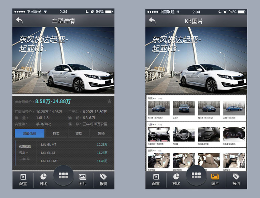Expand the 内饰>> photo category
This screenshot has height=198, width=260.
152,124
